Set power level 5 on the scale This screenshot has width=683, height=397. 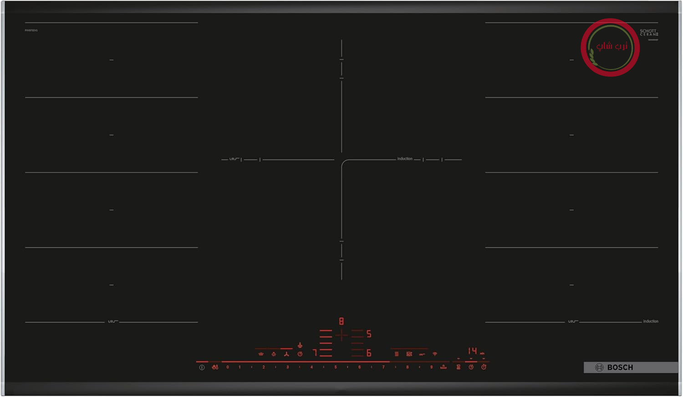click(x=336, y=367)
